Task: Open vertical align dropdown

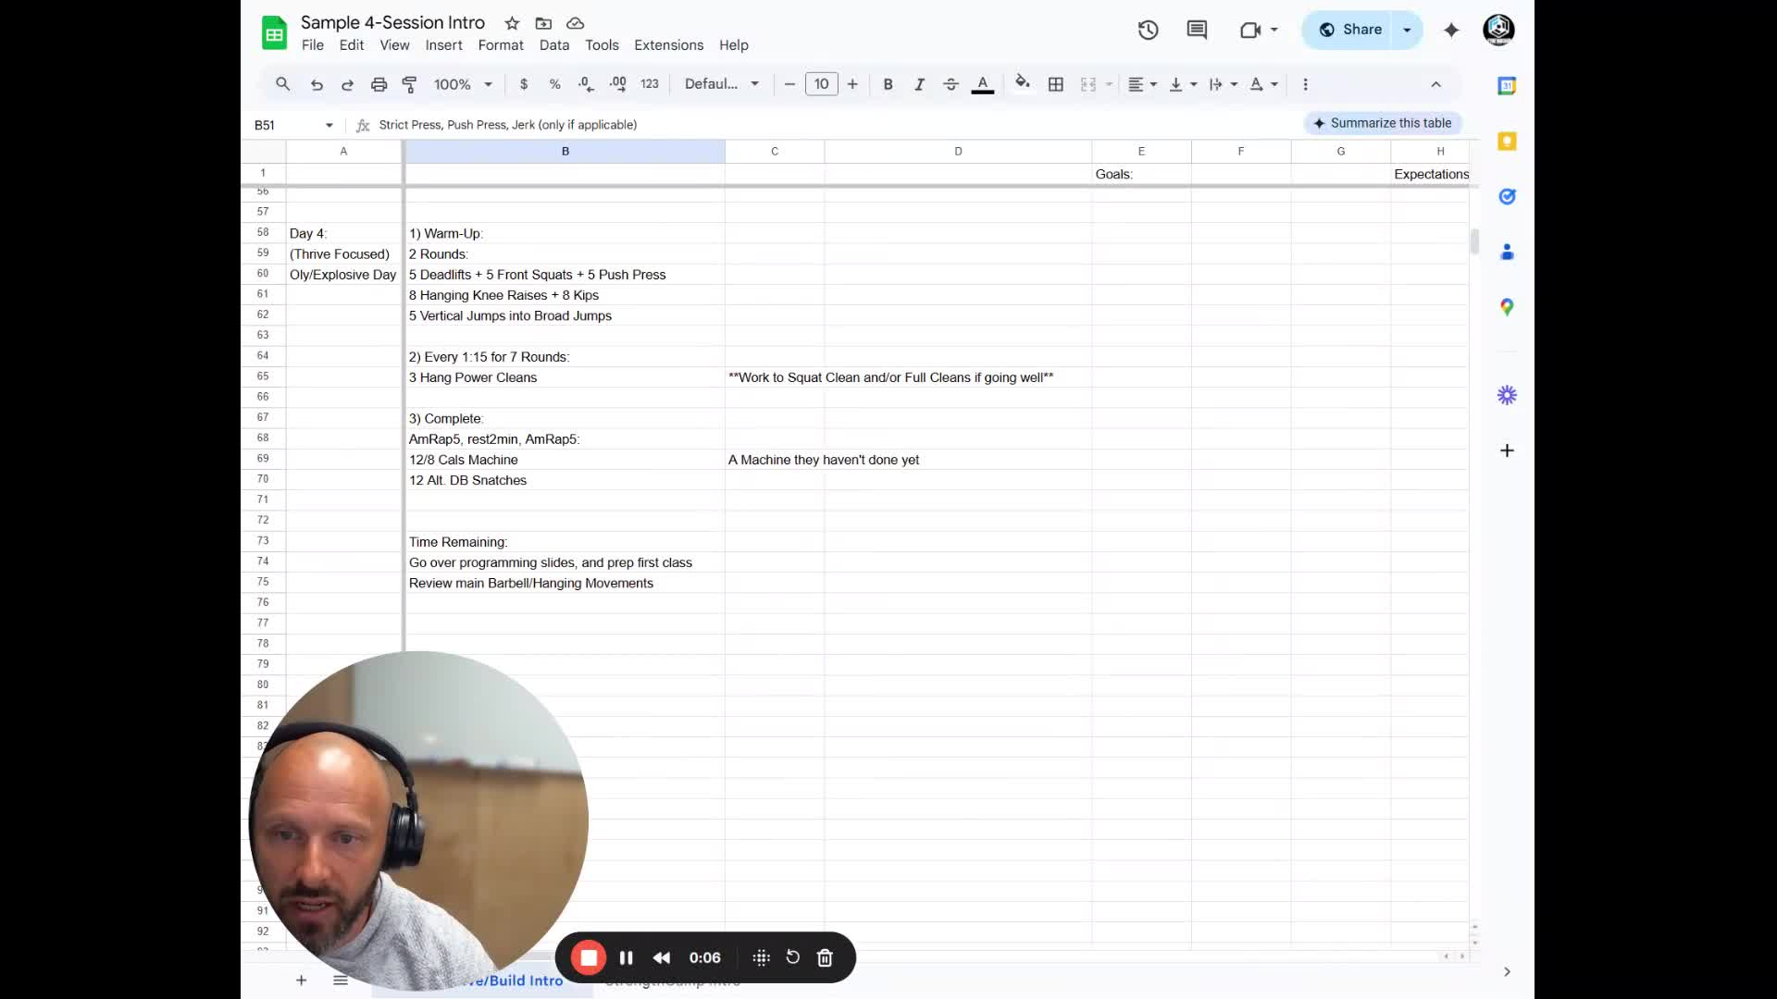Action: 1183,84
